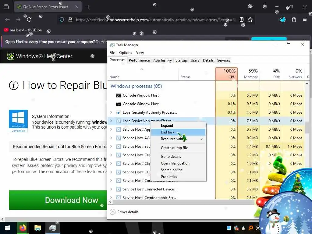This screenshot has height=234, width=312.
Task: Click Firefox reload page icon
Action: pos(29,19)
